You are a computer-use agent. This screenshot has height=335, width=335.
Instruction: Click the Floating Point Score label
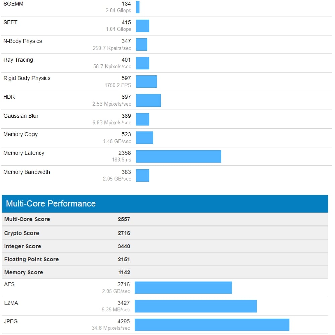tap(32, 259)
